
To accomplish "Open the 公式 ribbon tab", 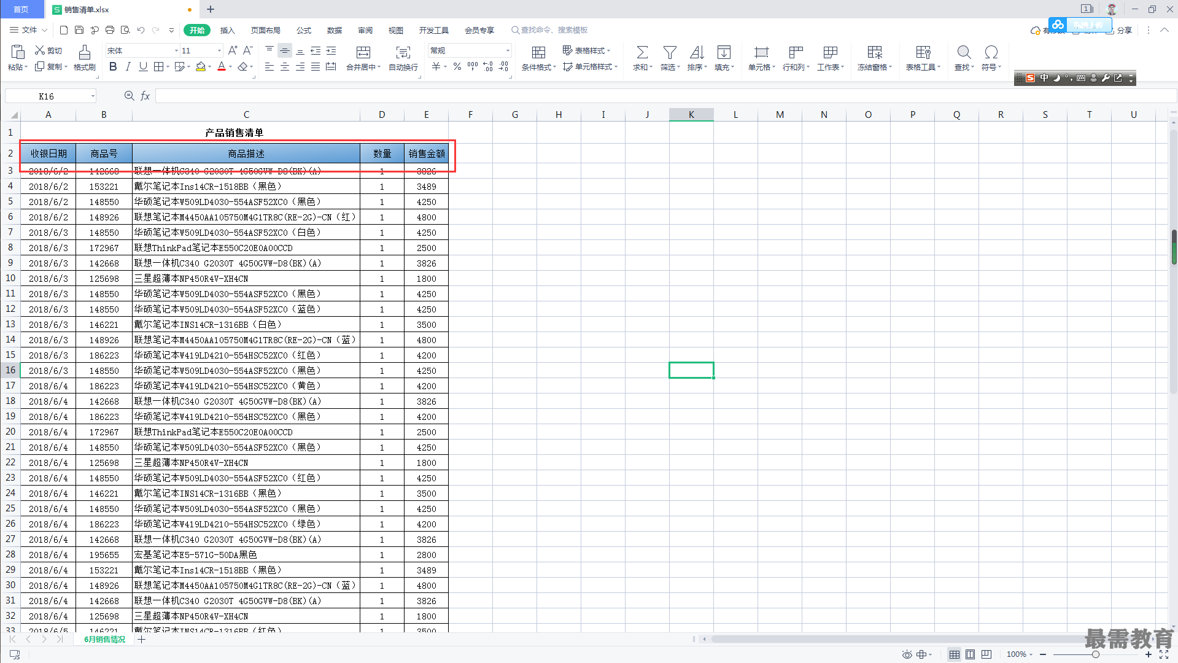I will point(304,30).
